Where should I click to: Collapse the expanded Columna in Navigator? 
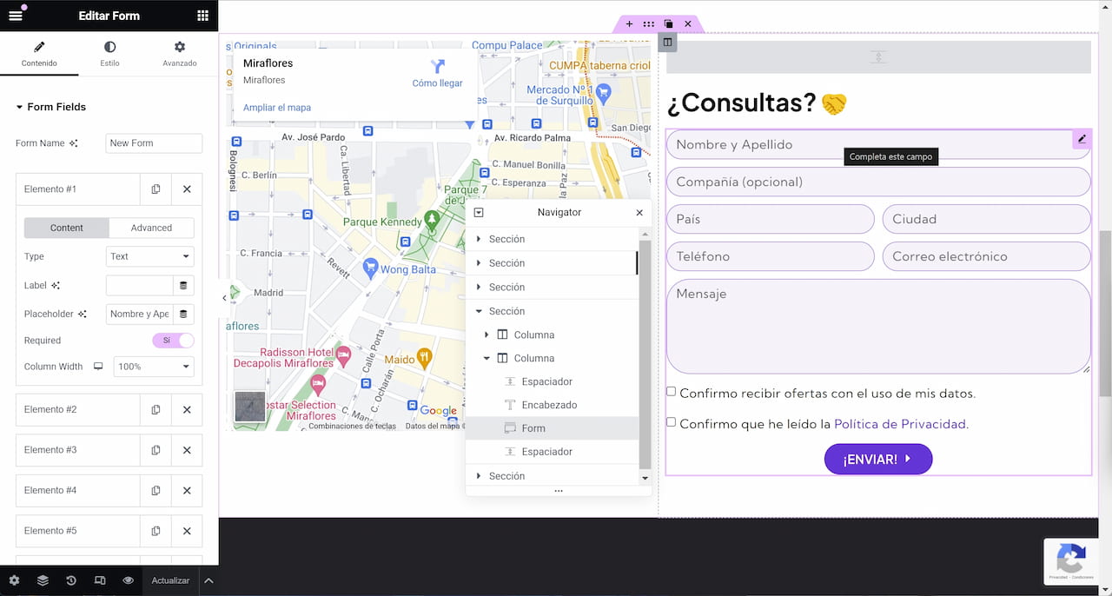tap(486, 358)
